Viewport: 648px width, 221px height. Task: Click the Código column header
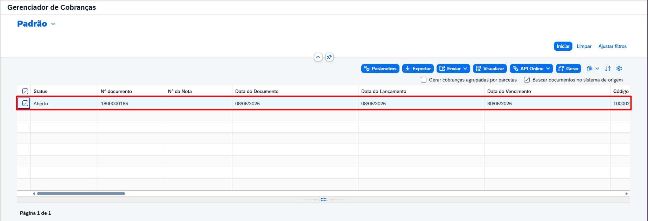pos(620,91)
